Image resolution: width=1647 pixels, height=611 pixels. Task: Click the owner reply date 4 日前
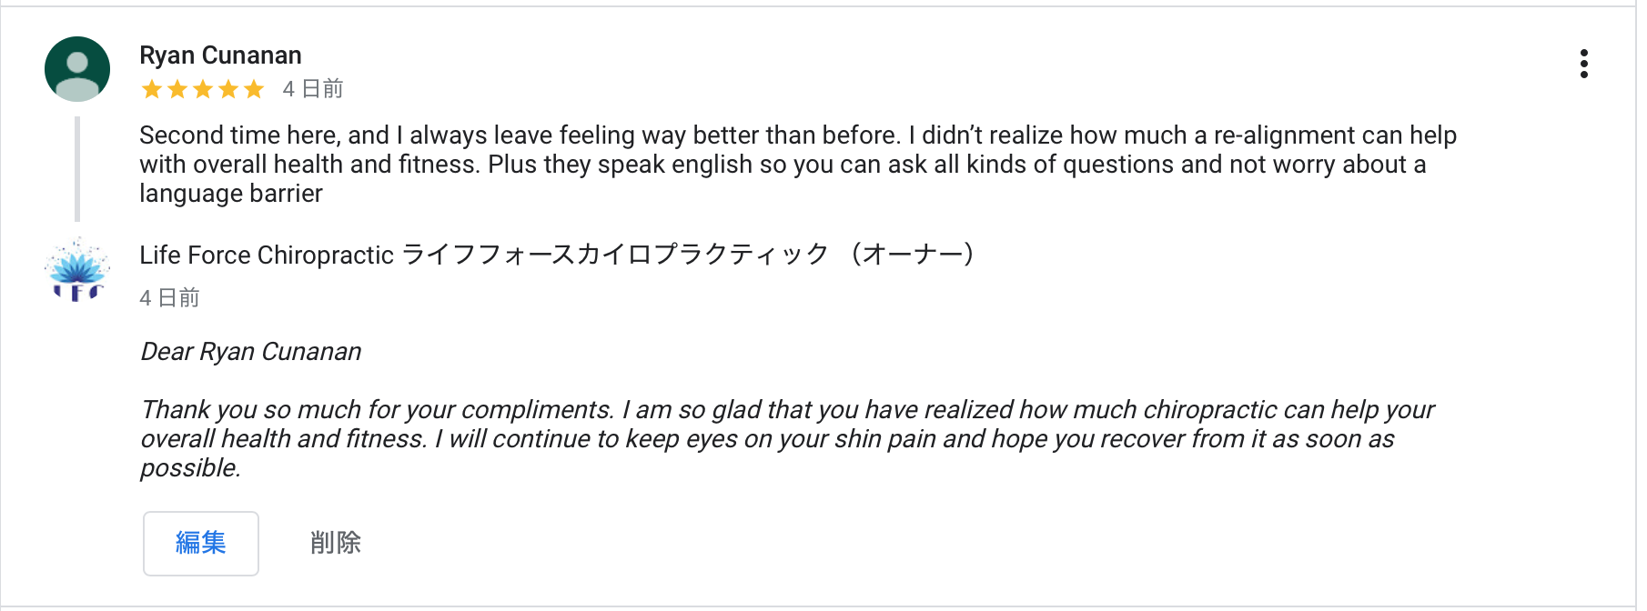pos(169,298)
